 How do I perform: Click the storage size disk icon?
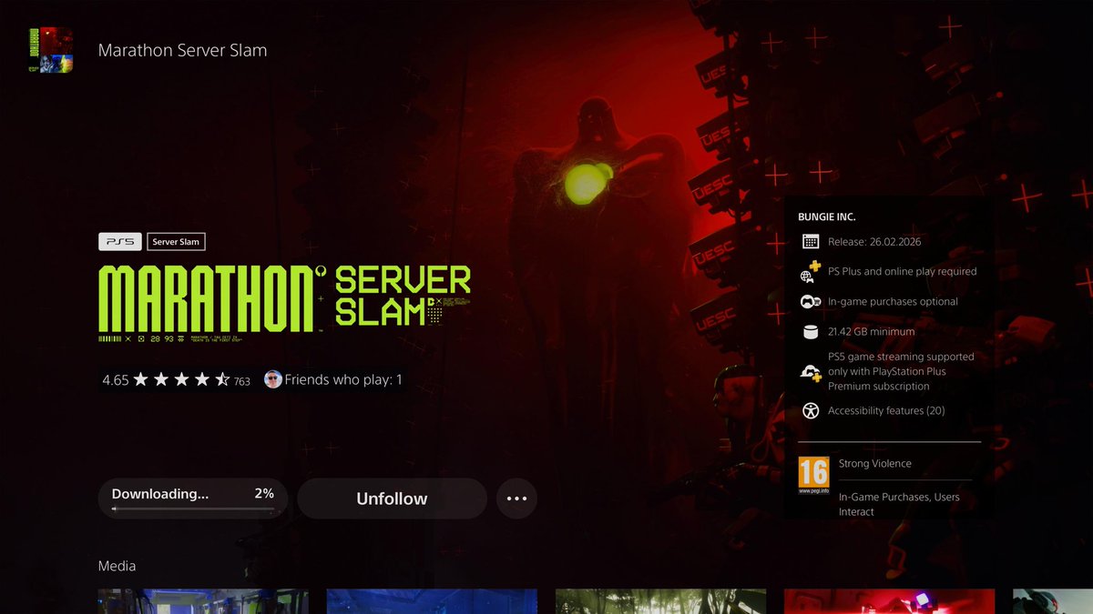pos(811,332)
